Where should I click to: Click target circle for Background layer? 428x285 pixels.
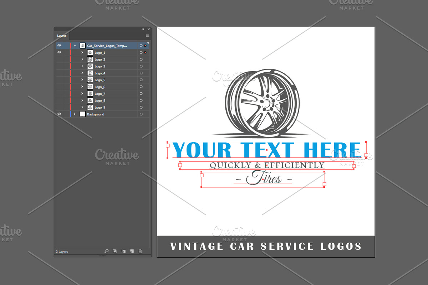pyautogui.click(x=141, y=114)
